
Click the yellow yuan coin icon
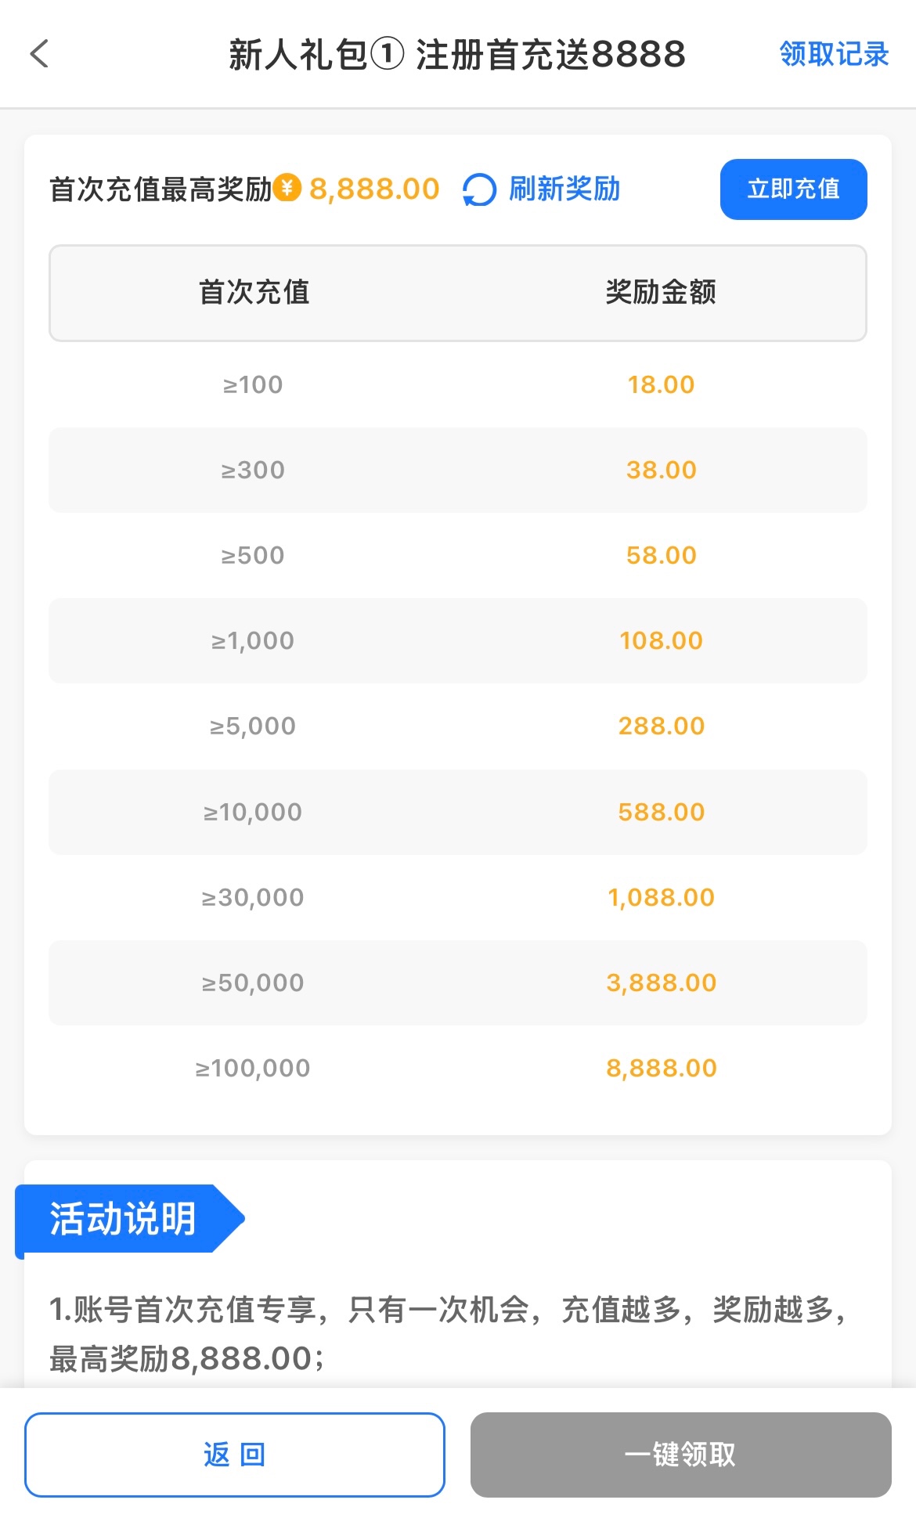pos(288,188)
